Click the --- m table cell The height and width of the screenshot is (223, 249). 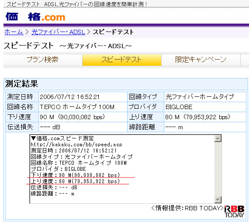click(x=205, y=127)
